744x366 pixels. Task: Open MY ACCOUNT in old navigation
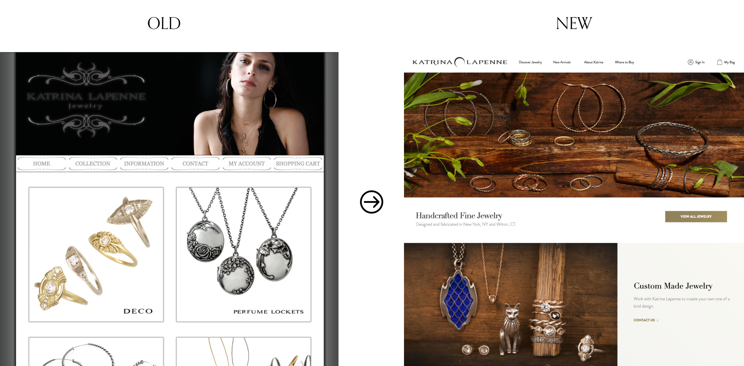247,164
